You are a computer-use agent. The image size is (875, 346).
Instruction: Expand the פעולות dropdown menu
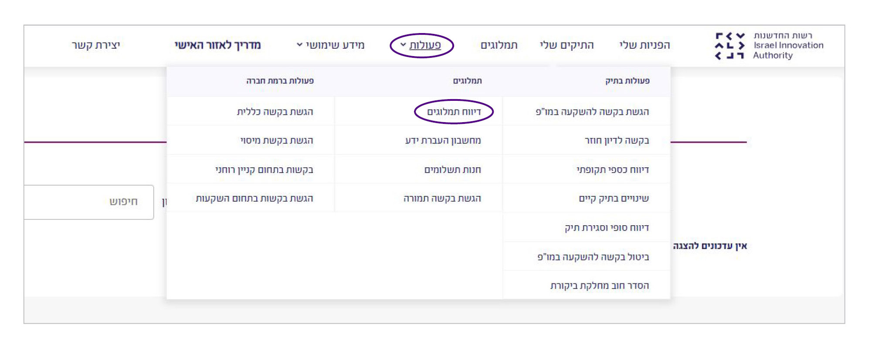click(422, 45)
